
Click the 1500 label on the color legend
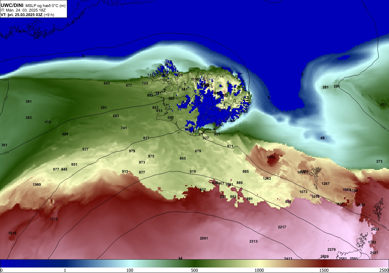coord(324,270)
